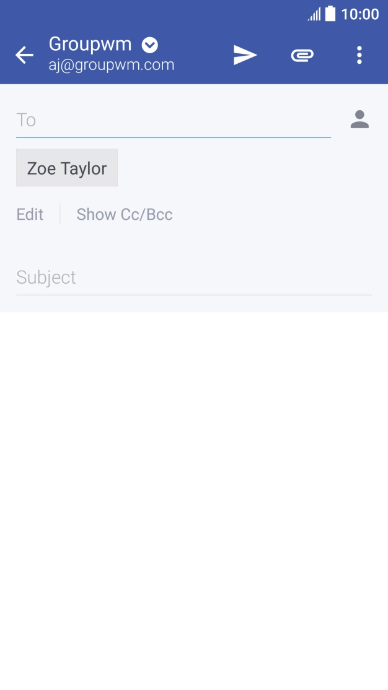Attach a file using the paperclip icon
The height and width of the screenshot is (690, 388).
[x=302, y=55]
